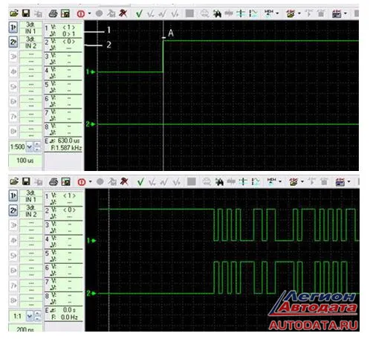Open the MEM dropdown in bottom window toolbar

[x=280, y=181]
